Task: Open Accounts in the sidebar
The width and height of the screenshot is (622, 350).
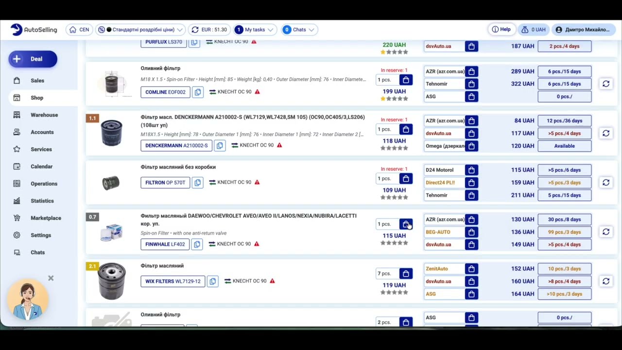Action: [42, 132]
